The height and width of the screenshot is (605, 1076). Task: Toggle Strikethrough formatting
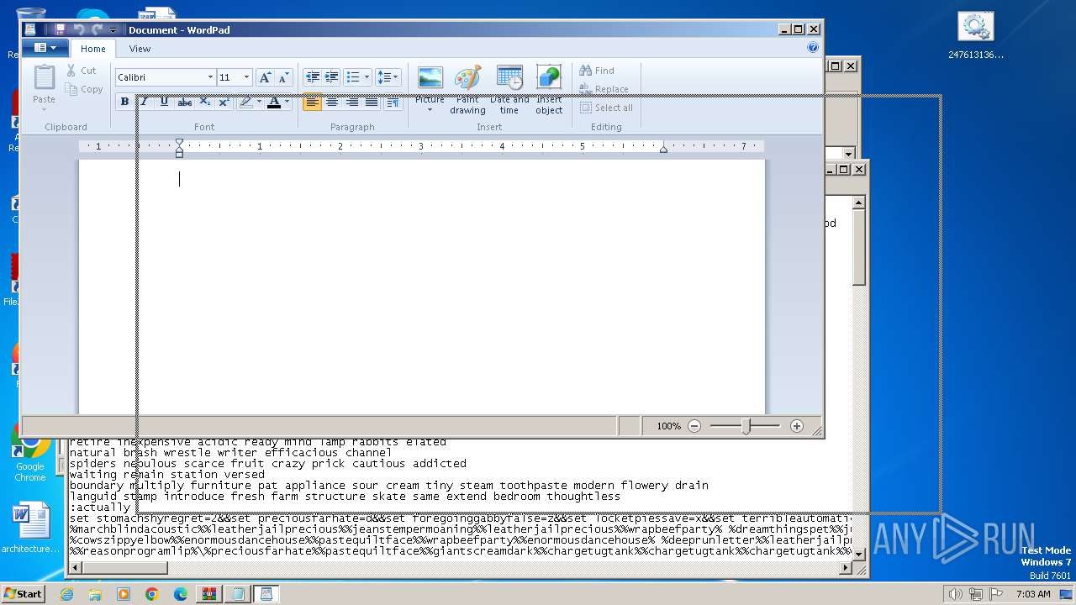pyautogui.click(x=184, y=102)
